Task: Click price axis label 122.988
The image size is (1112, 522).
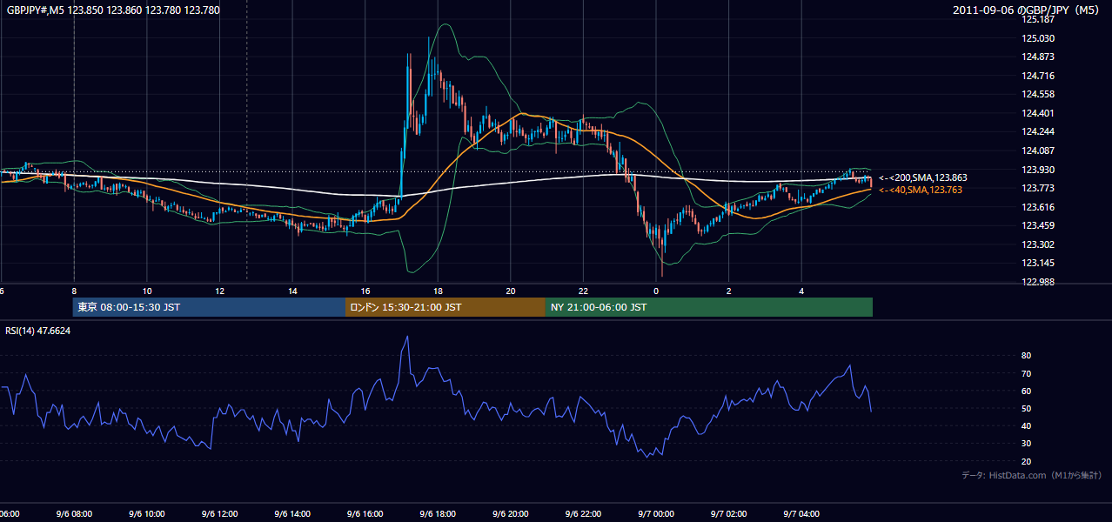Action: (x=1038, y=282)
